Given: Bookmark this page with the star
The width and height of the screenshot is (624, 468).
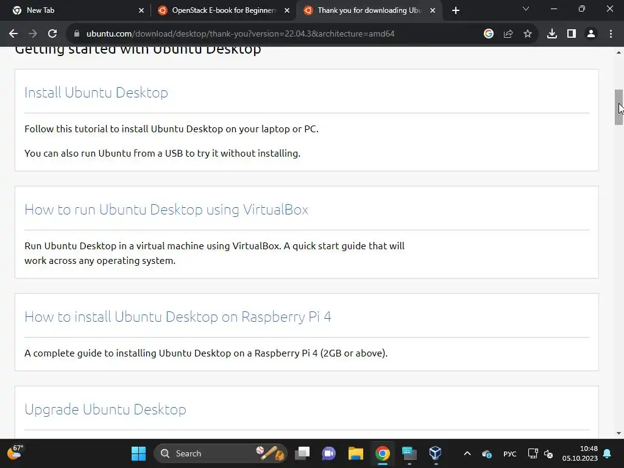Looking at the screenshot, I should (x=528, y=34).
